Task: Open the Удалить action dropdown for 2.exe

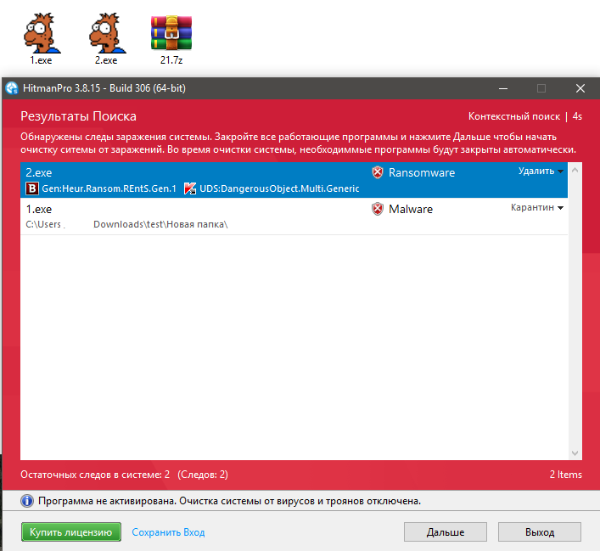Action: [x=541, y=171]
